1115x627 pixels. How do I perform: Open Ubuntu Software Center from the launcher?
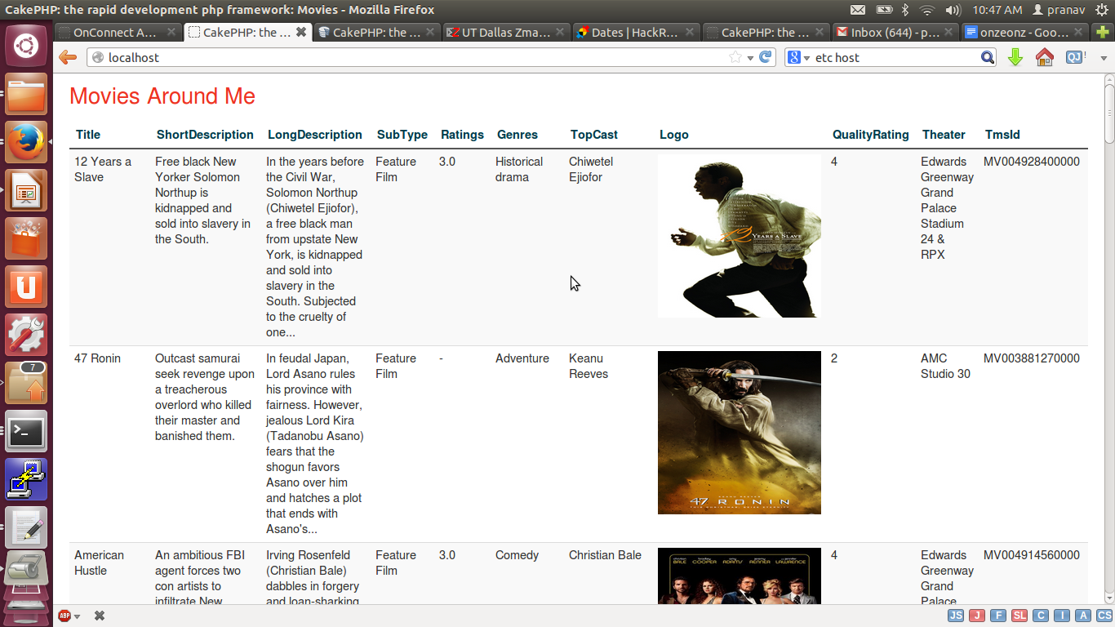[x=26, y=239]
